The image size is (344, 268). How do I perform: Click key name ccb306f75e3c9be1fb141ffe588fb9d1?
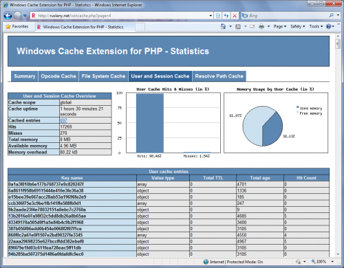(x=45, y=203)
